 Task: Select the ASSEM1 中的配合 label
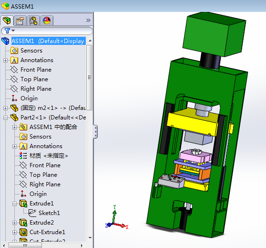(x=53, y=127)
